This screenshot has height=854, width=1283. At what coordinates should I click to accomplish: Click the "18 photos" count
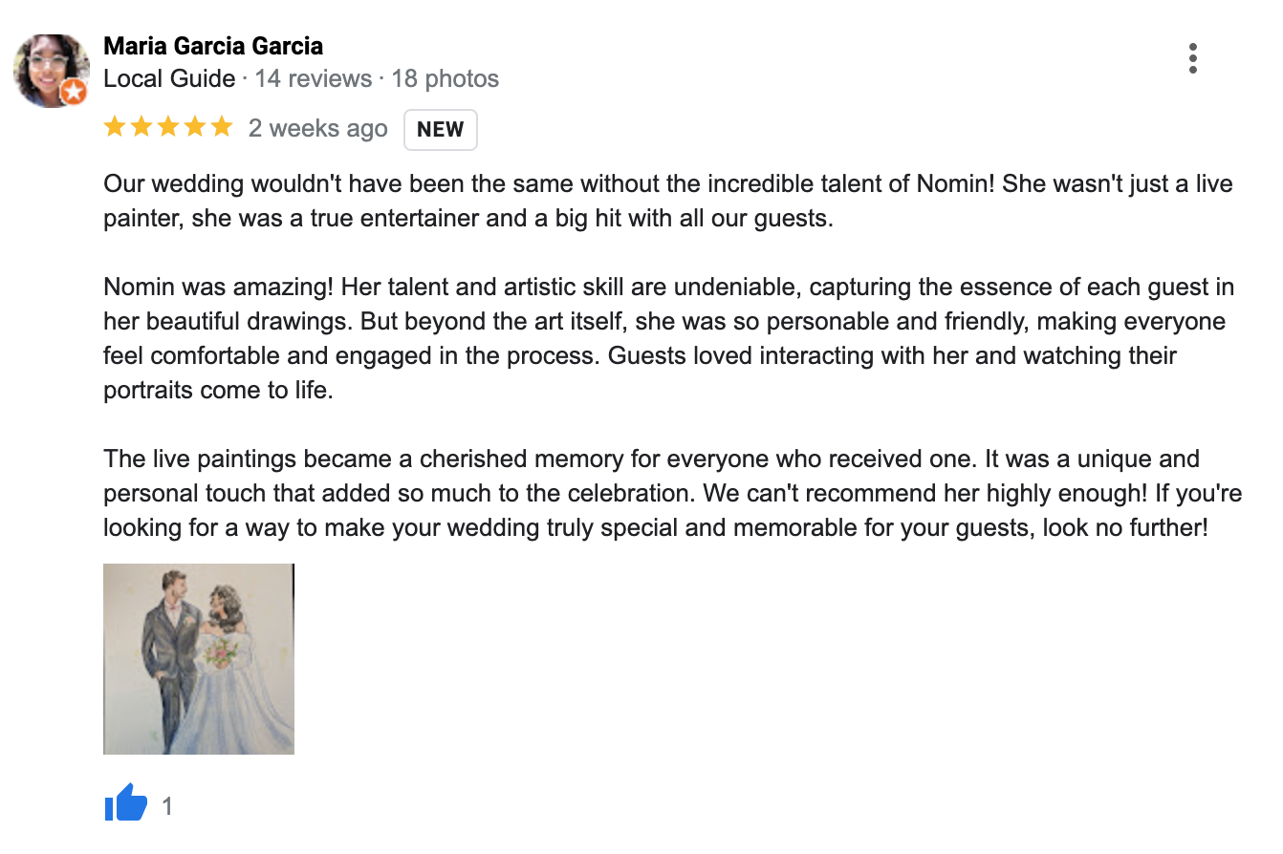coord(445,78)
